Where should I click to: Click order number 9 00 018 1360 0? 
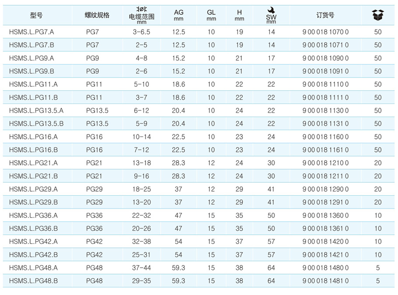click(325, 216)
